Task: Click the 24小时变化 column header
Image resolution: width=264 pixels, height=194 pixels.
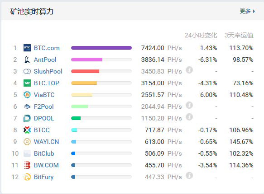Action: coord(201,35)
